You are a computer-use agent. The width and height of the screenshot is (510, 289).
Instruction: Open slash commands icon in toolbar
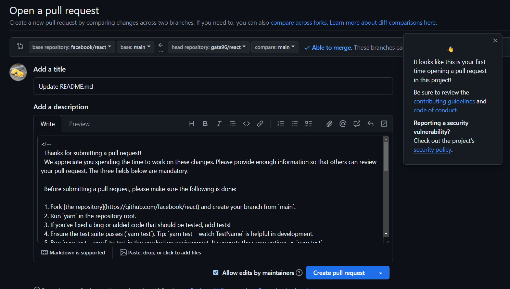[384, 124]
